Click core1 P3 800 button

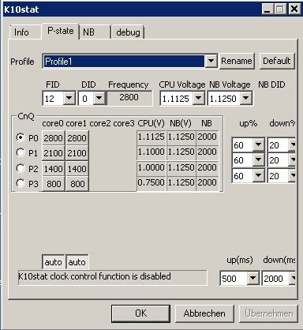[77, 184]
